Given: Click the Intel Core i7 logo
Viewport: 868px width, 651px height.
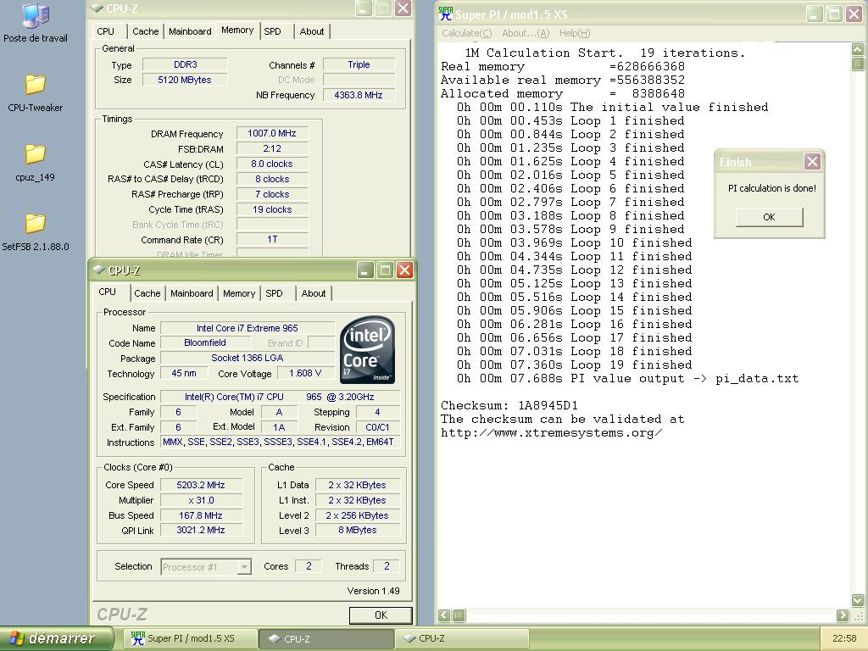Looking at the screenshot, I should 368,350.
